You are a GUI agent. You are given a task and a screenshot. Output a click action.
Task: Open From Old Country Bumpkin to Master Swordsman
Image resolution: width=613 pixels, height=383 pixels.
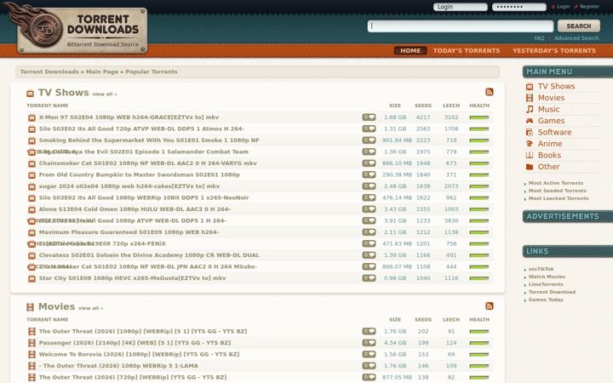tap(139, 174)
